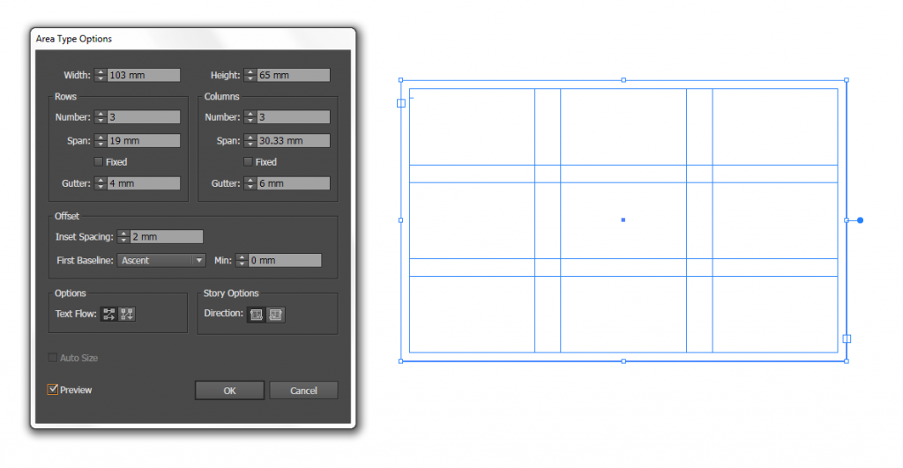This screenshot has height=468, width=903.
Task: Click the Columns Gutter stepper arrows
Action: pos(250,183)
